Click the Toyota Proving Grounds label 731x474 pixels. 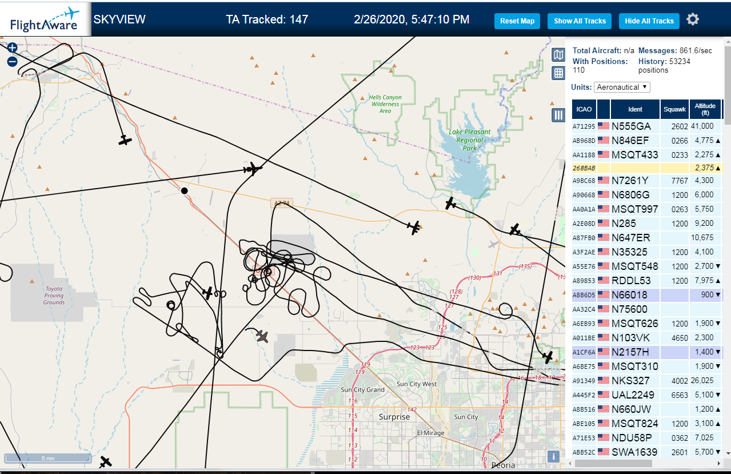[x=54, y=295]
